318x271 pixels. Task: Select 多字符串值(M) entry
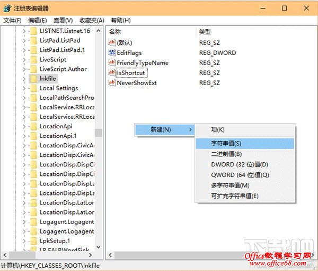245,185
